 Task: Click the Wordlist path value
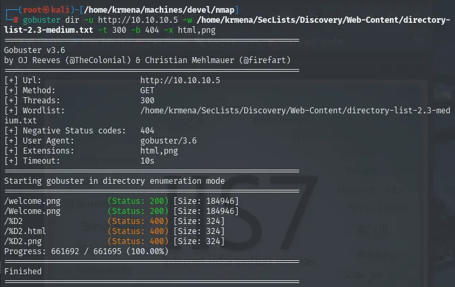point(295,111)
